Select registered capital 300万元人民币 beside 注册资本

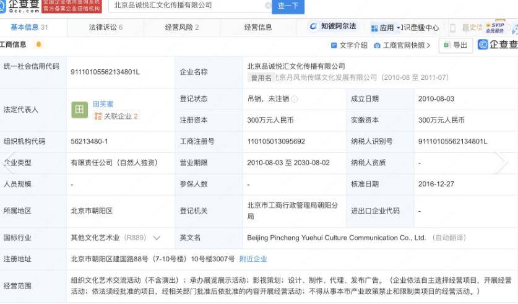[x=270, y=120]
